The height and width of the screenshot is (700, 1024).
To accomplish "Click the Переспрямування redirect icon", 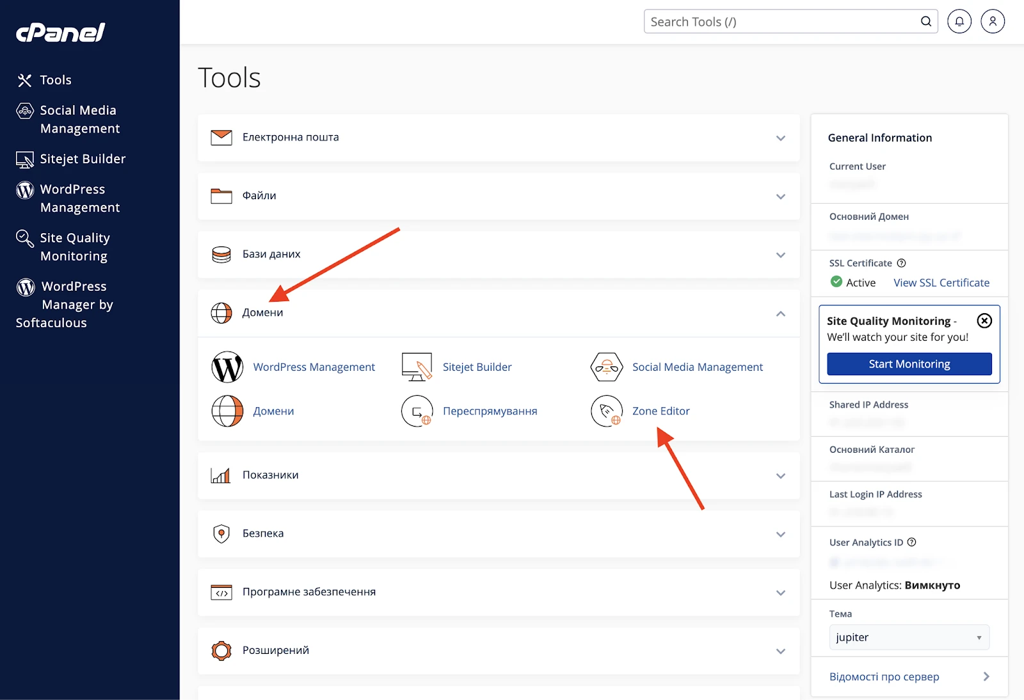I will tap(417, 411).
